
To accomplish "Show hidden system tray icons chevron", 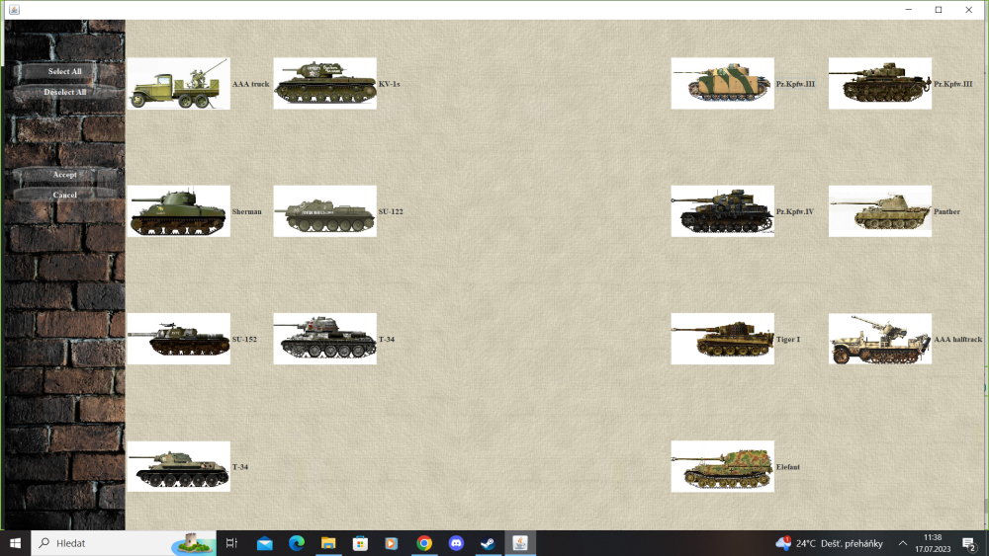I will (903, 543).
